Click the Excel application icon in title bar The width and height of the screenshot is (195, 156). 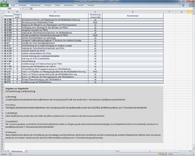2,2
